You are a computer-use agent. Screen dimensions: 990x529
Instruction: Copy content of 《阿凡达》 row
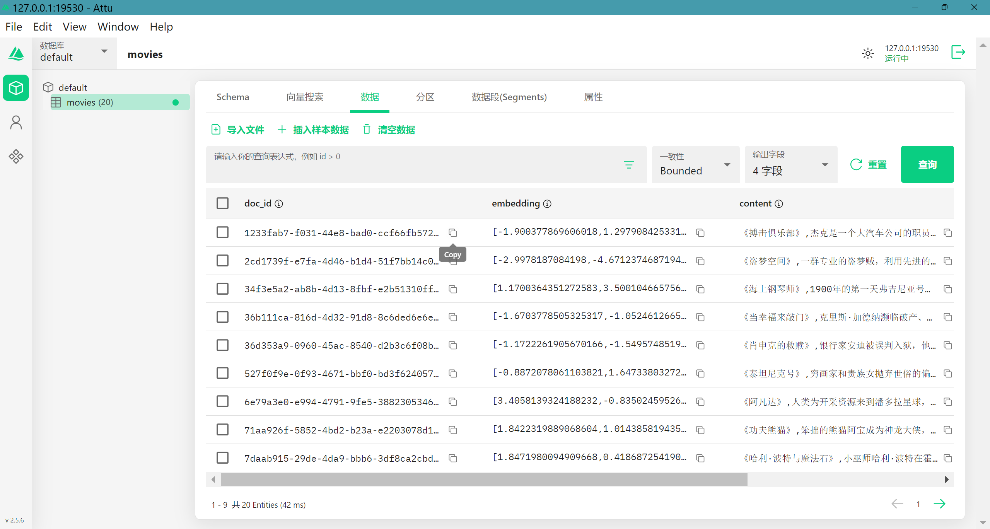(x=948, y=402)
